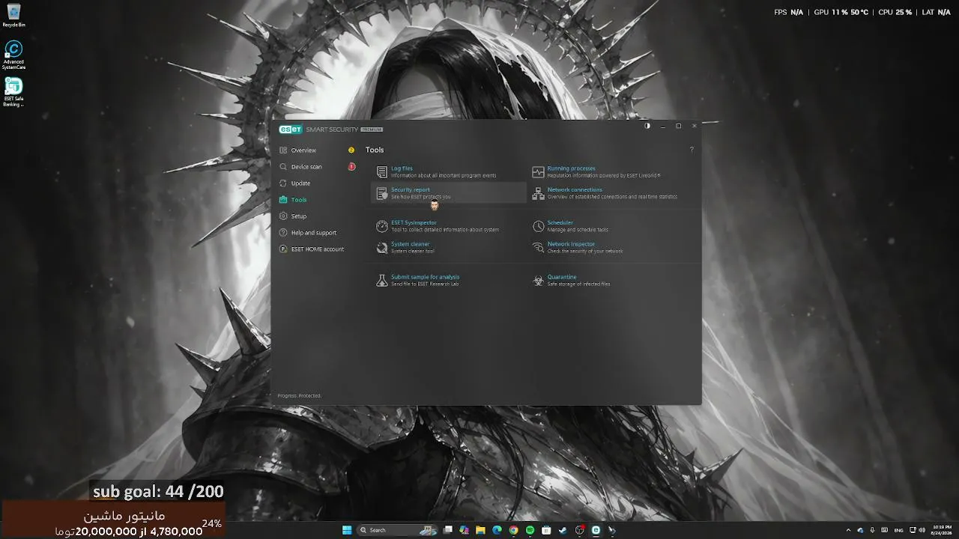
Task: Click the Device scan alert badge
Action: pos(351,167)
